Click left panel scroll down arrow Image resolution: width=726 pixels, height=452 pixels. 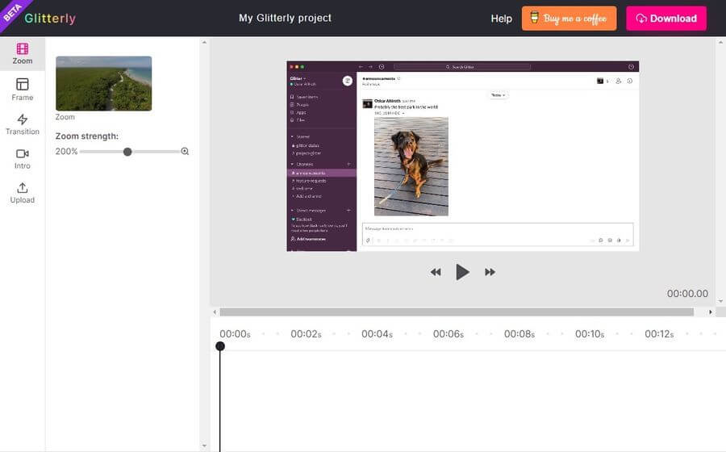[204, 446]
